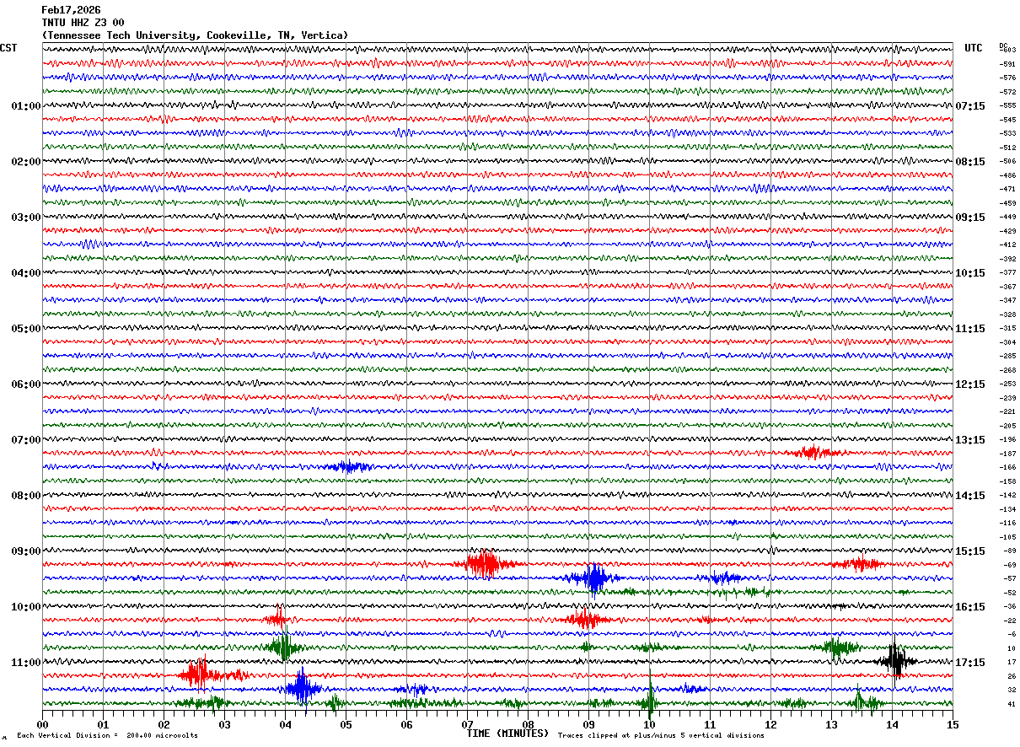Viewport: 1020px width, 747px height.
Task: Click the TIME (MINUTES) axis title
Action: point(507,734)
